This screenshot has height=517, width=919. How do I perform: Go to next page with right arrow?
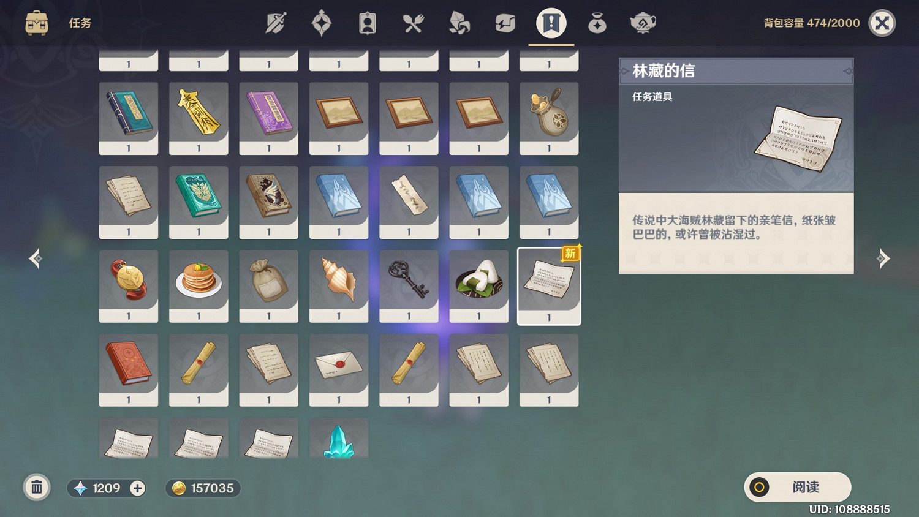point(883,258)
